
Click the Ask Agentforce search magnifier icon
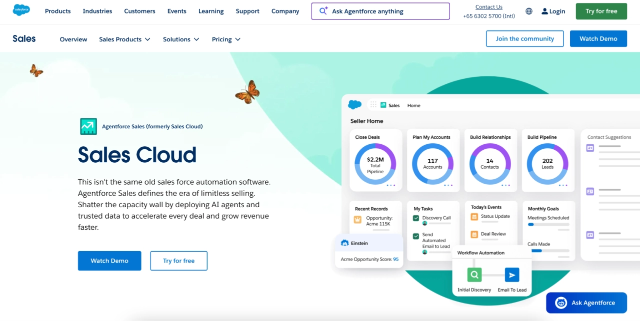322,11
